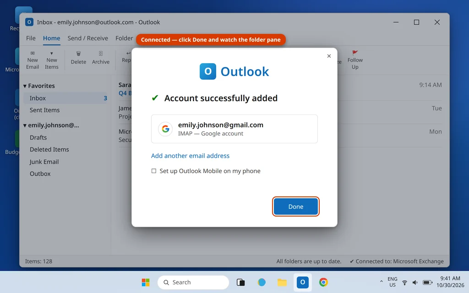Select the emily.johnson@gmail.com account card
The image size is (469, 293).
coord(234,129)
